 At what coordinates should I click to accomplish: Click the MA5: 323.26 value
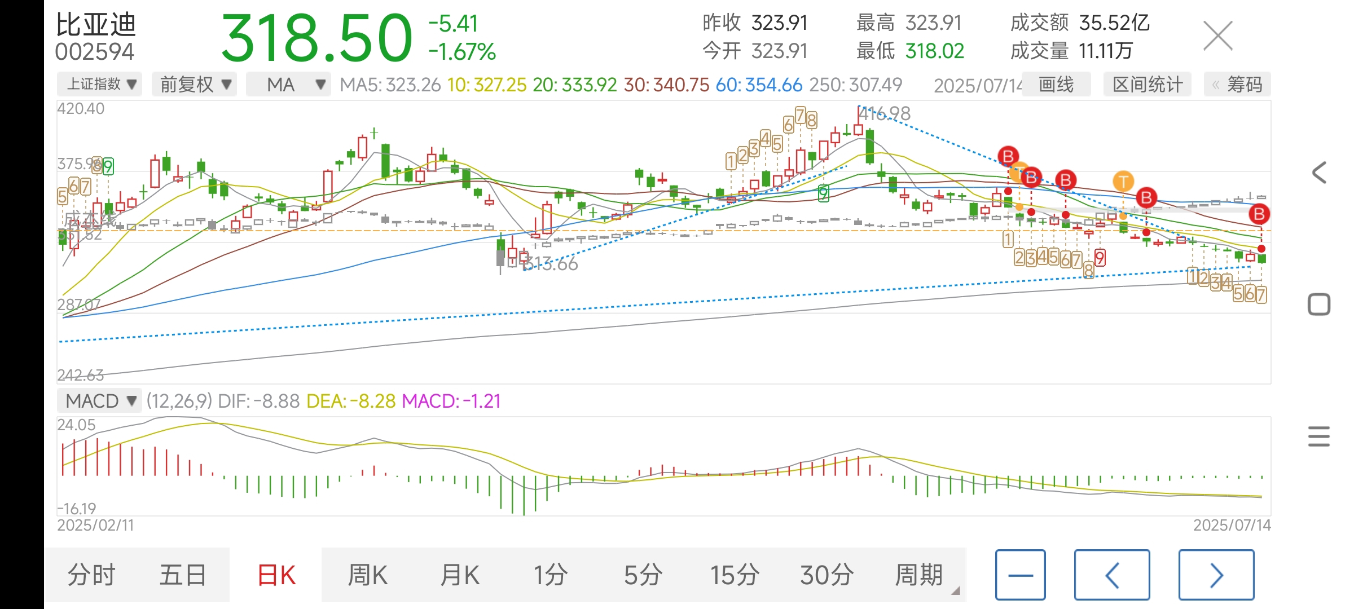point(390,85)
